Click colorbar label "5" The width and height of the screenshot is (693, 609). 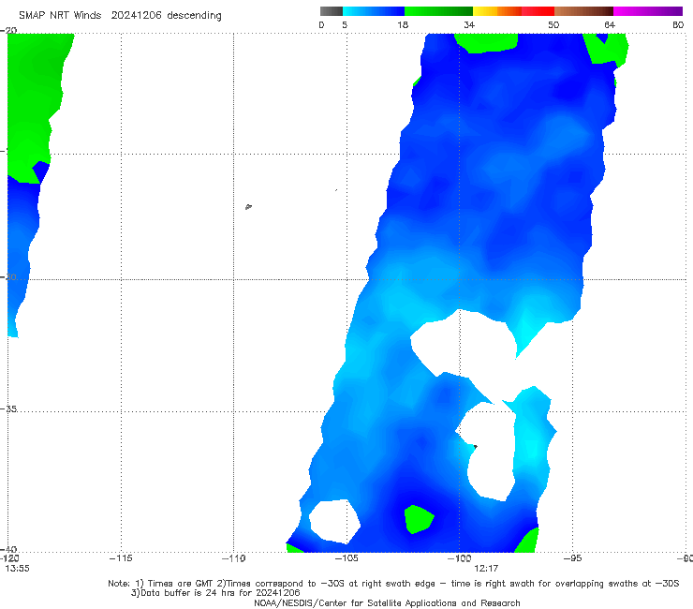coord(345,25)
